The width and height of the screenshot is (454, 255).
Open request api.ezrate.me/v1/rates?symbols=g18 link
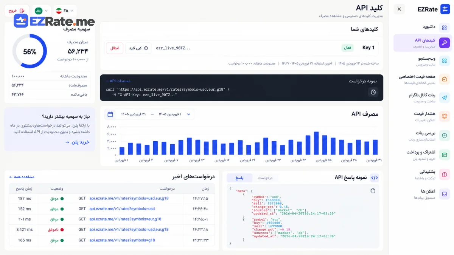point(122,240)
